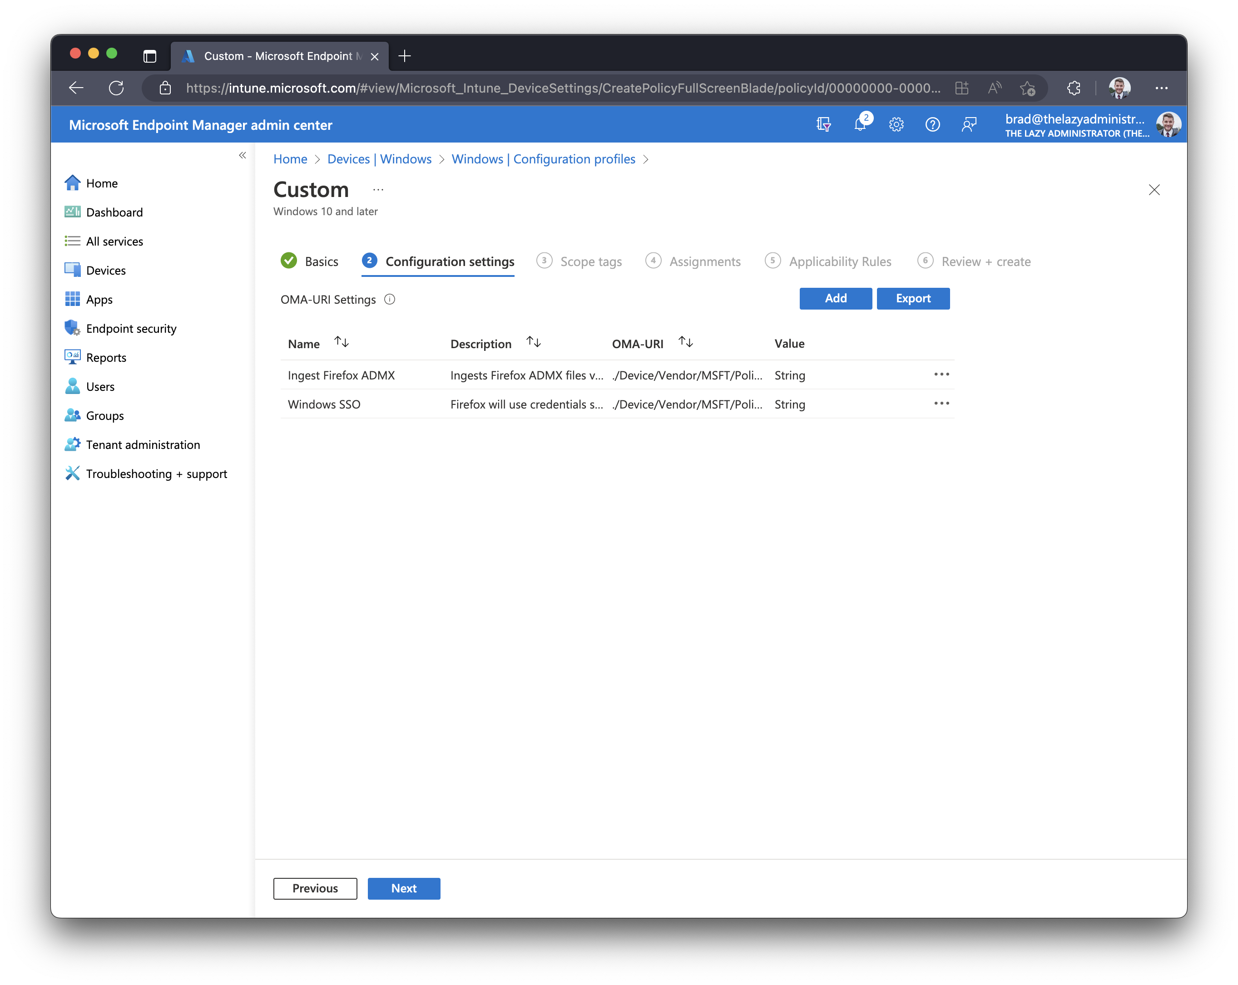Click the Previous button

[315, 889]
